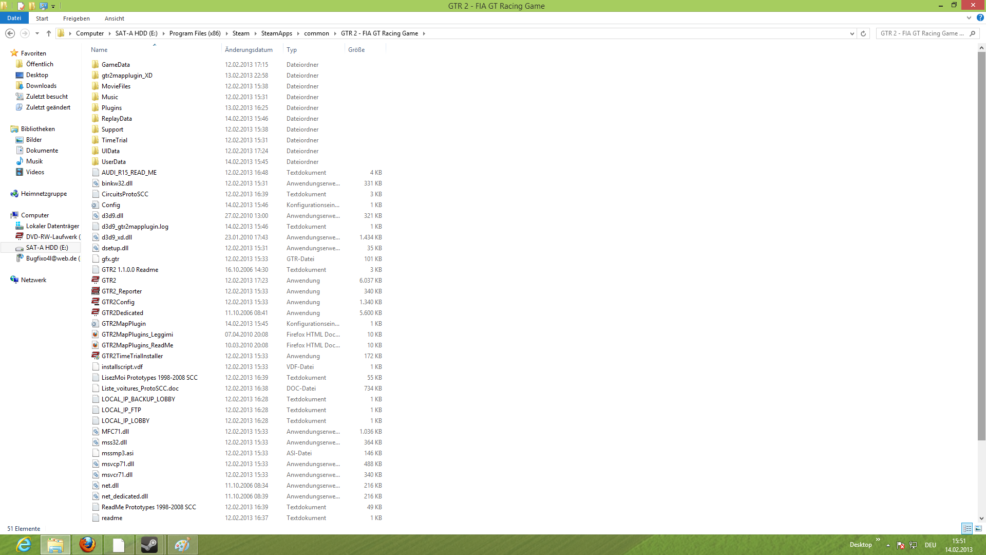The image size is (986, 555).
Task: Switch to the Ansicht ribbon tab
Action: click(114, 18)
